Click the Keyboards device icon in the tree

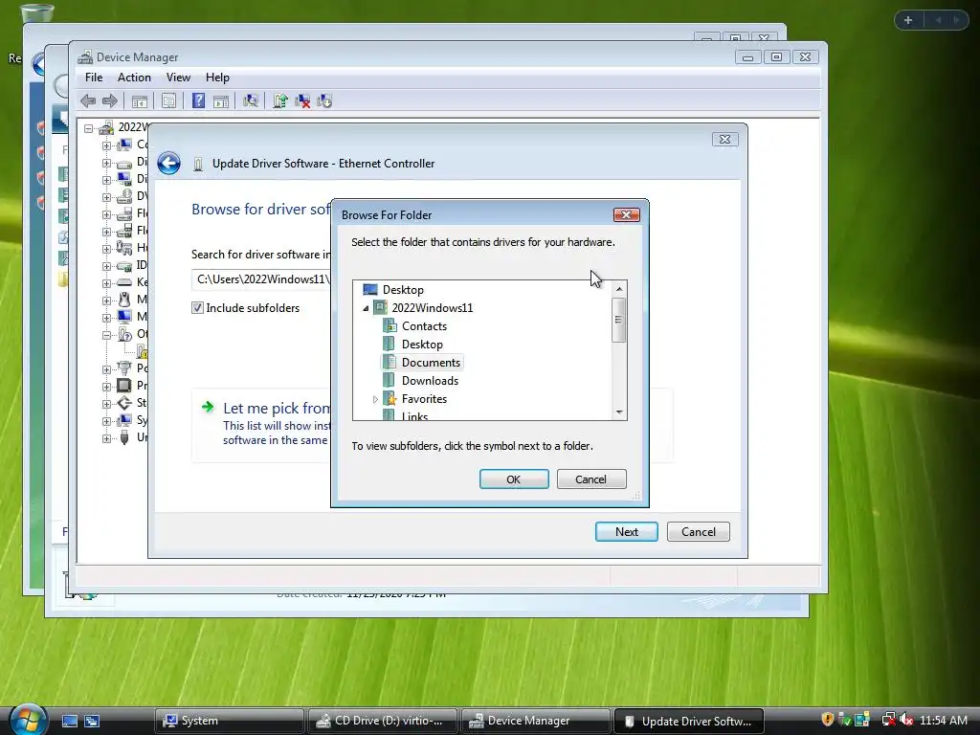click(x=124, y=282)
